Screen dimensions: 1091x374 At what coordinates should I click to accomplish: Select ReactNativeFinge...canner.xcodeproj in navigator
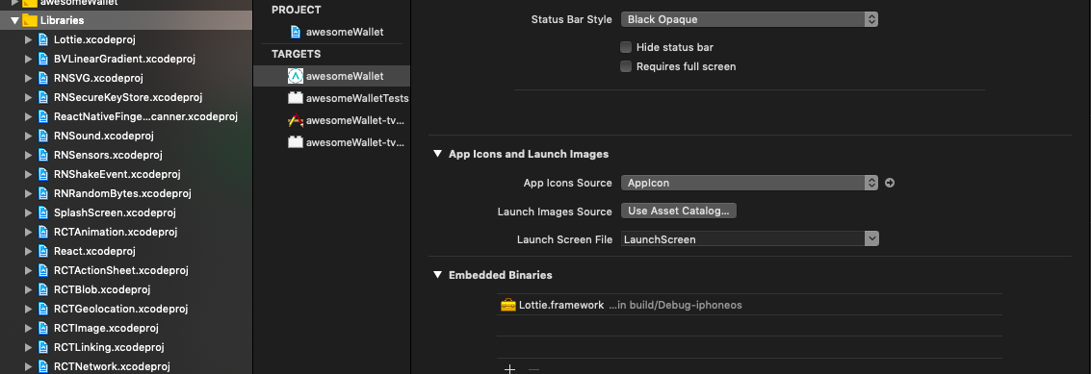tap(126, 116)
